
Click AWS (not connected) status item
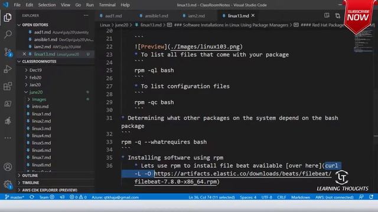tap(334, 197)
